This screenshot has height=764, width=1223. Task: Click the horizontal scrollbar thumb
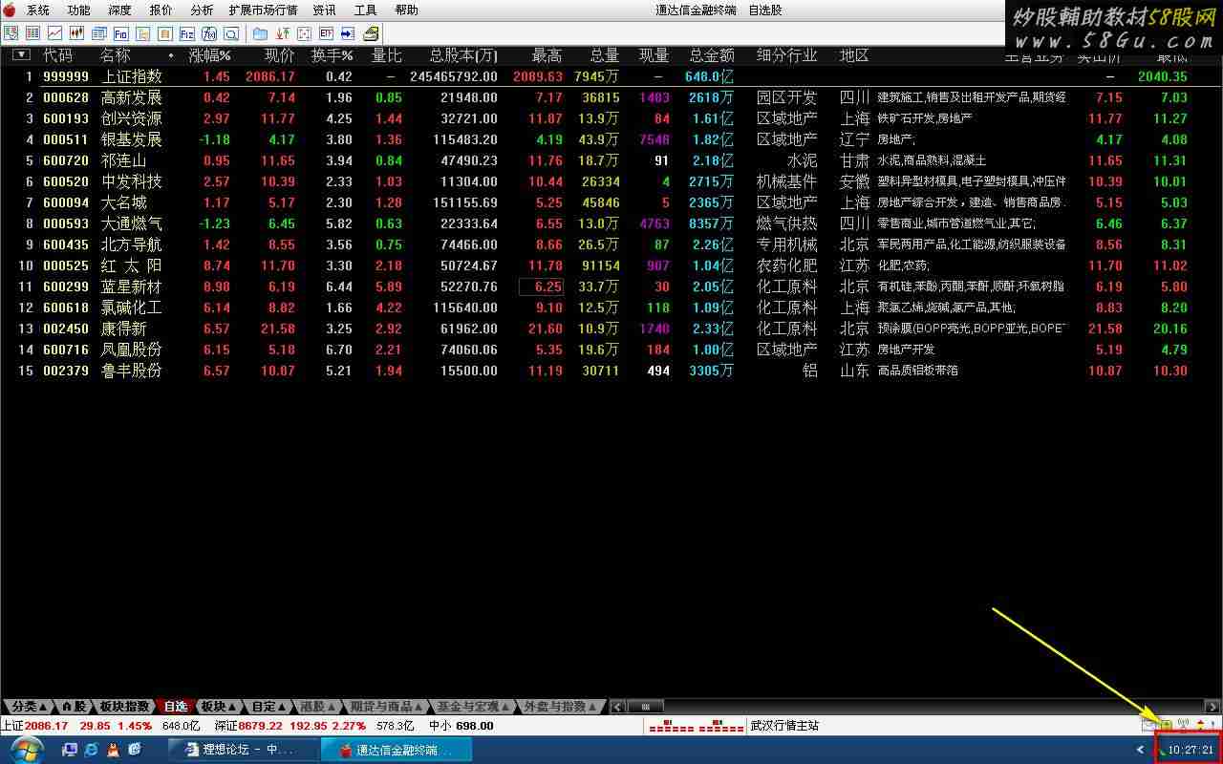pos(646,707)
